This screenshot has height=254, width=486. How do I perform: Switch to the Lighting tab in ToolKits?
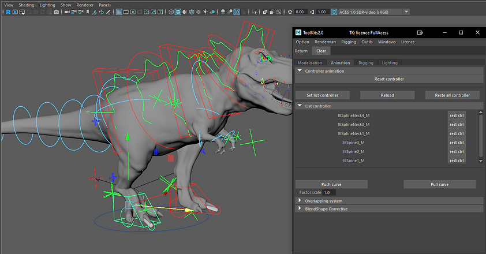coord(390,63)
